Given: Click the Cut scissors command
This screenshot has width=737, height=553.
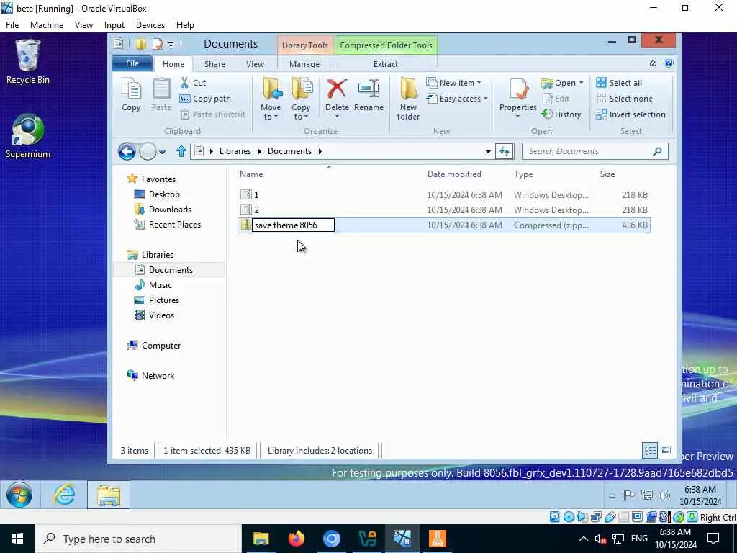Looking at the screenshot, I should (194, 83).
